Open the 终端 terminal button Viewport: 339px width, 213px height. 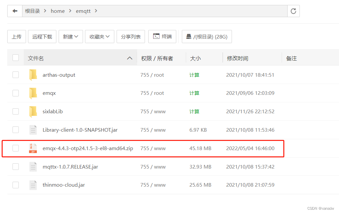(162, 37)
